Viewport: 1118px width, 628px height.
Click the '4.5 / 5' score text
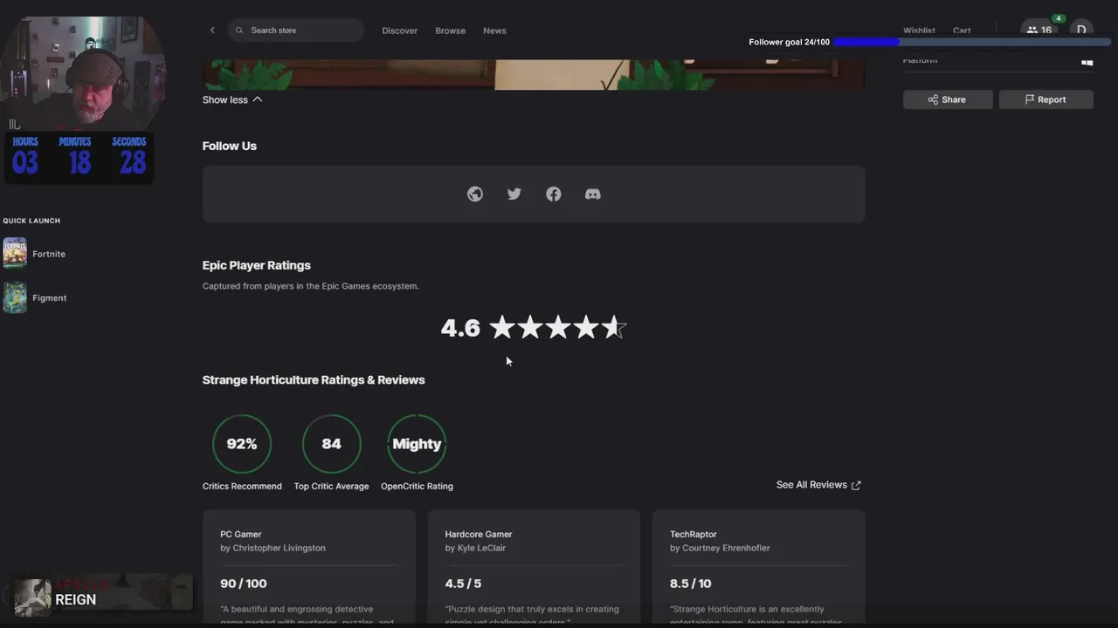pos(463,584)
